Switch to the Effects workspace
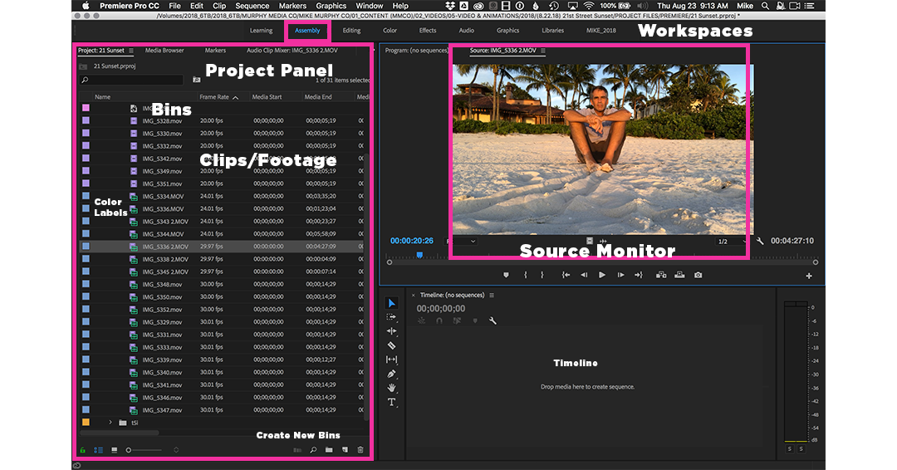Screen dimensions: 897x470 428,30
